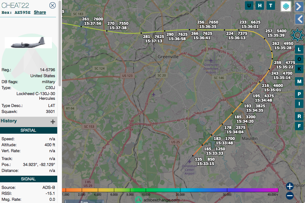Click track point labeled 15:35:28

click(272, 51)
